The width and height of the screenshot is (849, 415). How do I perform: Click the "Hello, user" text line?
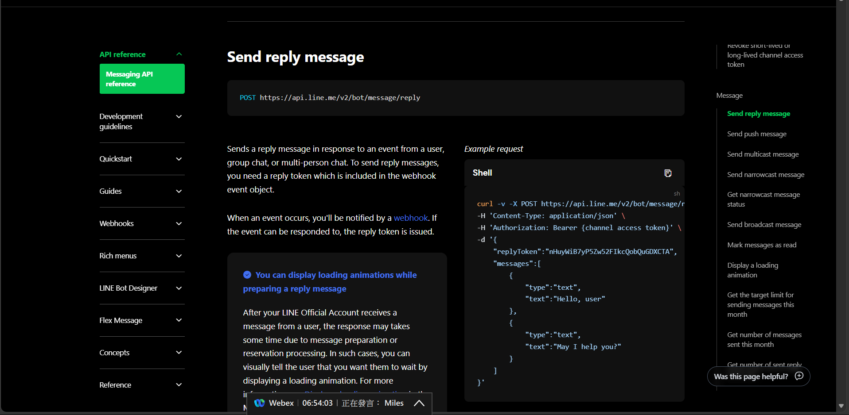click(x=565, y=299)
